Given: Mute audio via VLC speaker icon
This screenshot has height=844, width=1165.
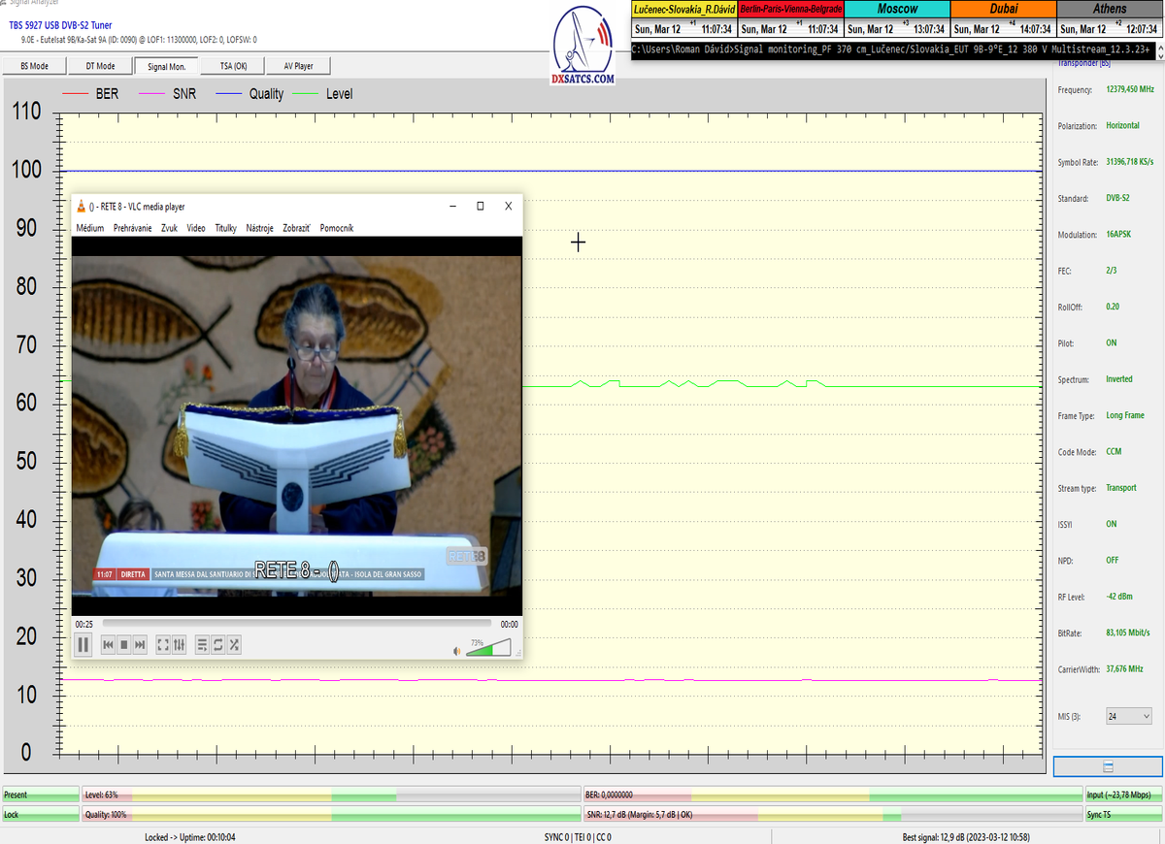Looking at the screenshot, I should point(457,651).
